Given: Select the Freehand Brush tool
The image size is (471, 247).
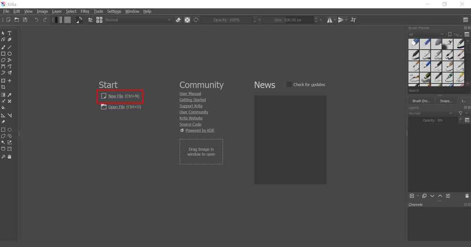Looking at the screenshot, I should pyautogui.click(x=3, y=47).
